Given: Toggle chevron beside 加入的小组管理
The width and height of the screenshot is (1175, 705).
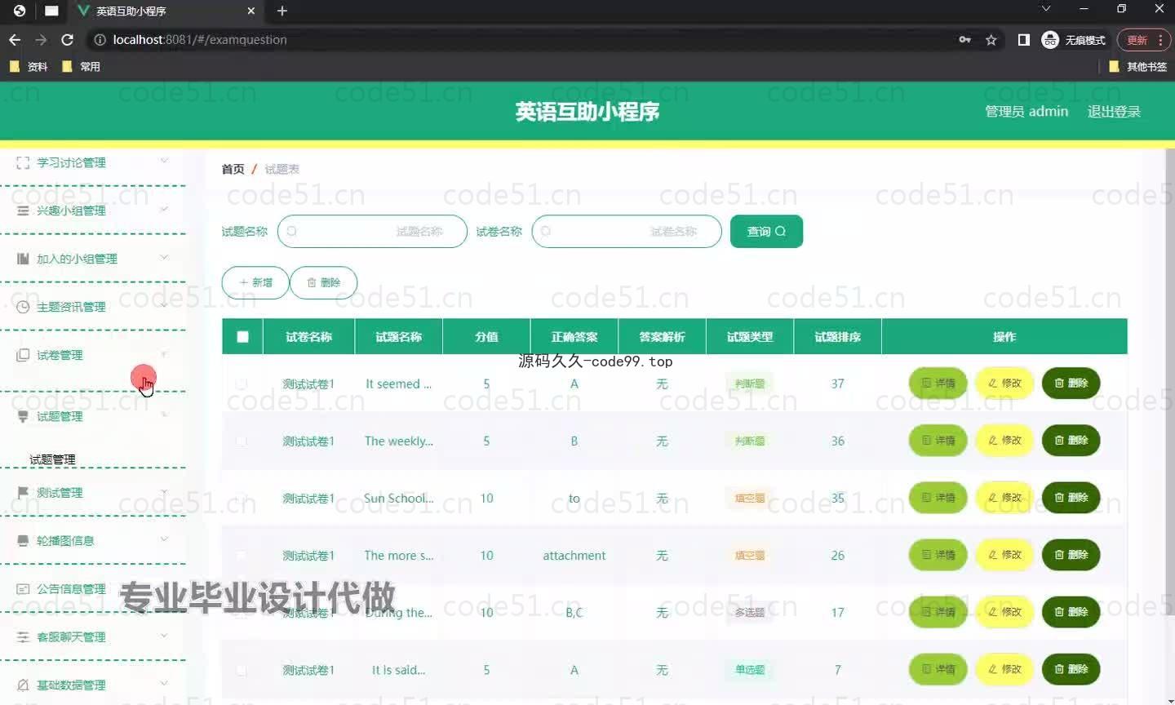Looking at the screenshot, I should click(x=164, y=257).
